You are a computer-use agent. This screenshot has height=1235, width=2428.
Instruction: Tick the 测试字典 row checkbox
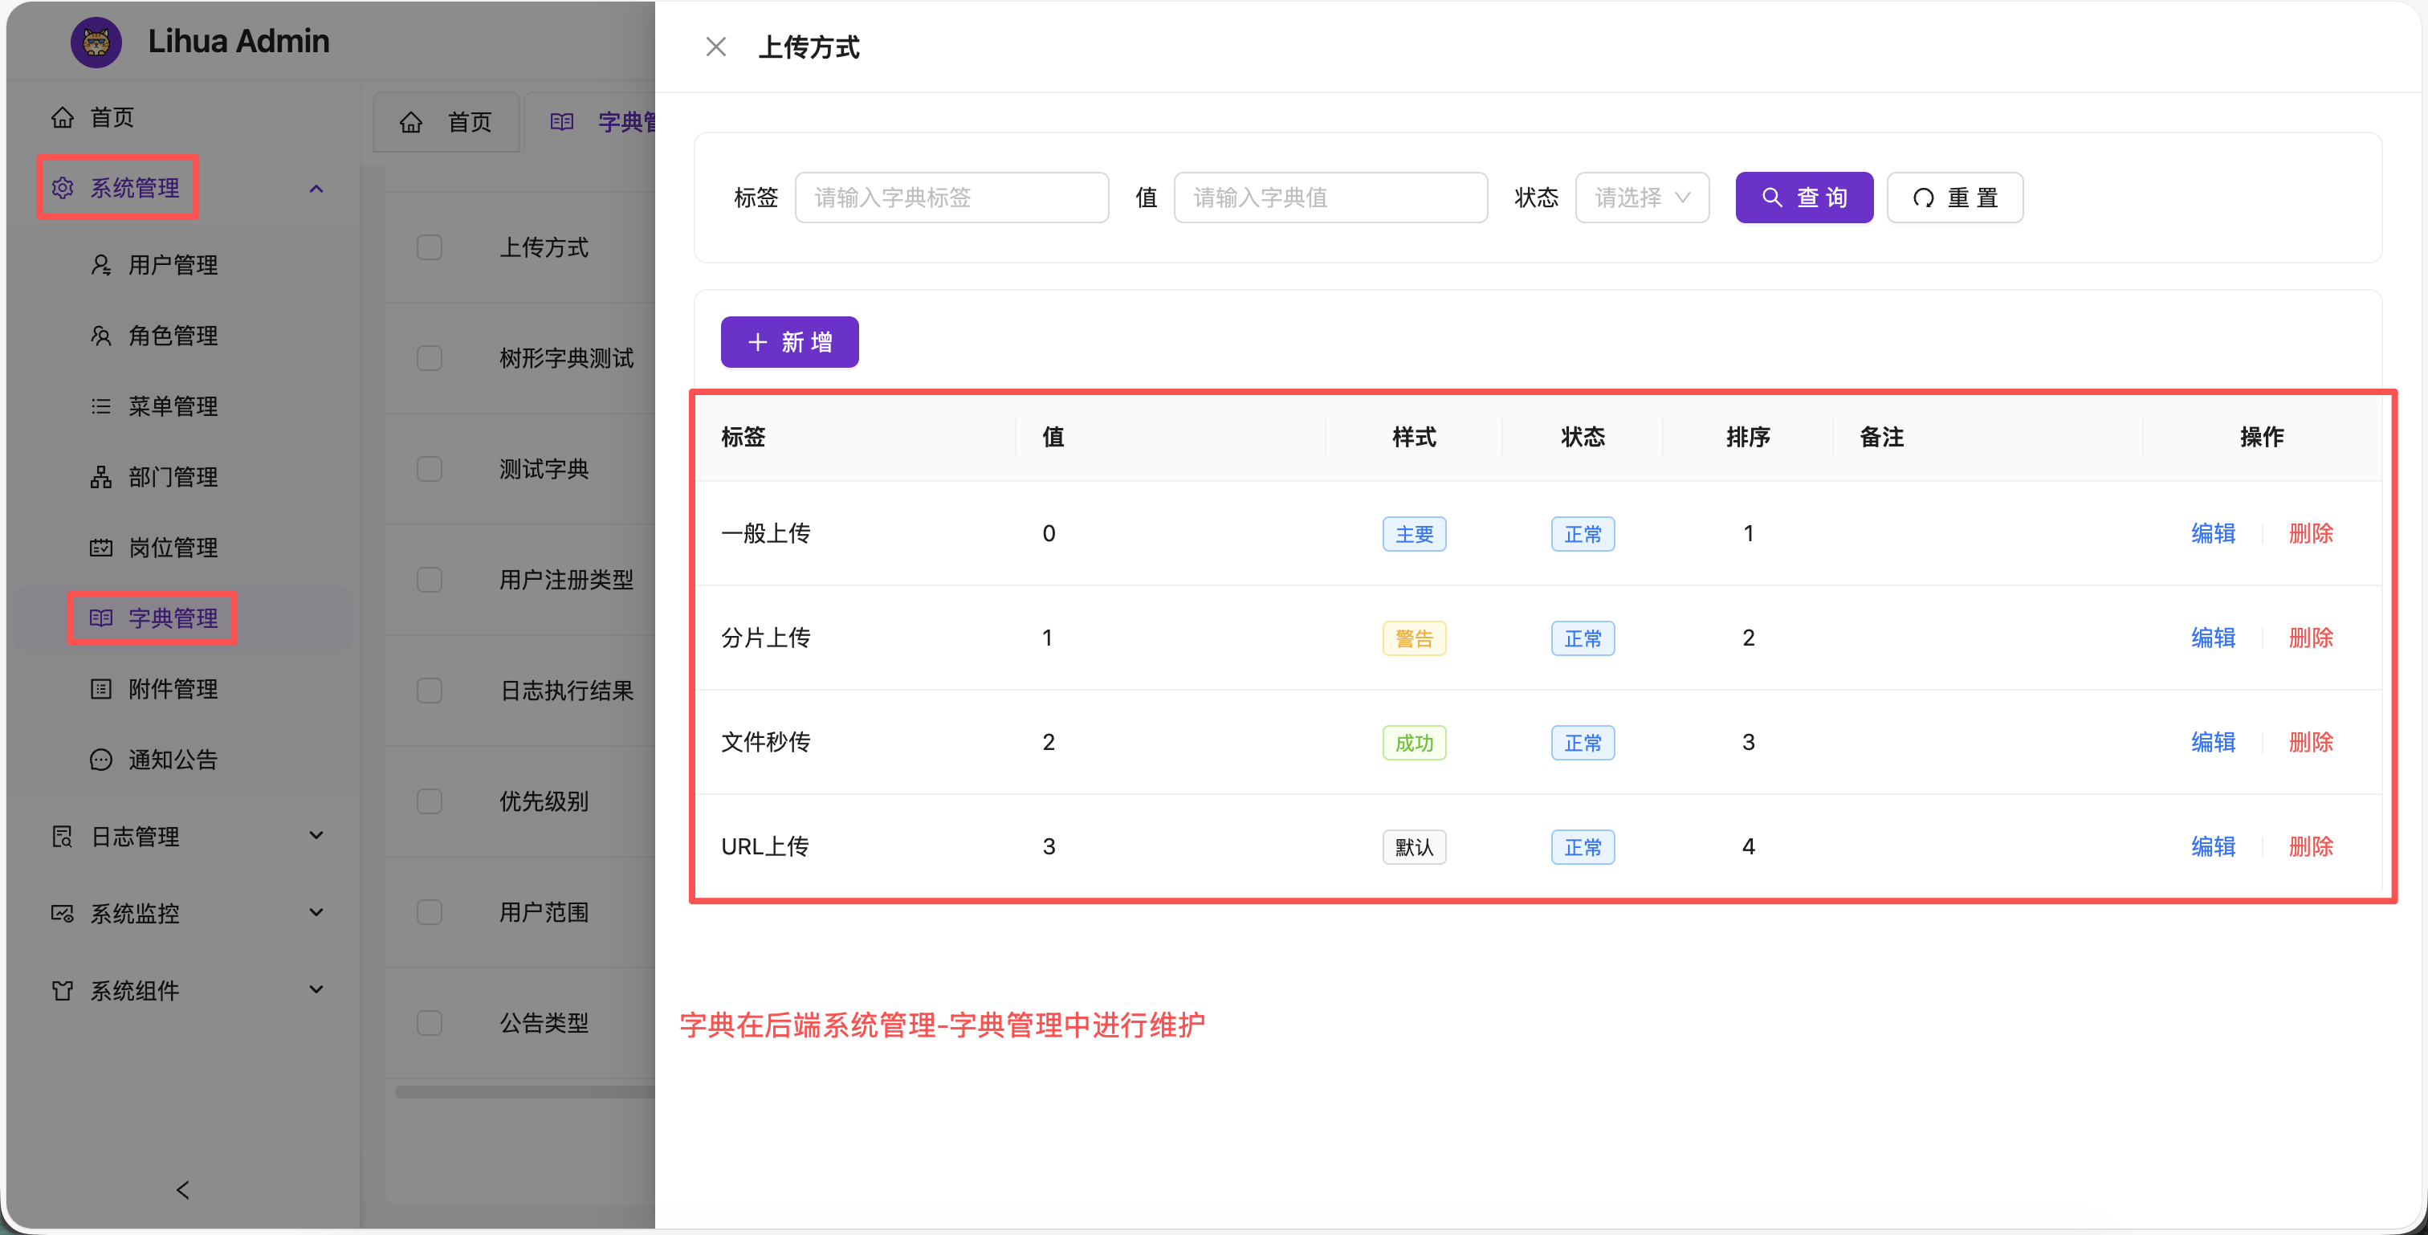tap(430, 470)
